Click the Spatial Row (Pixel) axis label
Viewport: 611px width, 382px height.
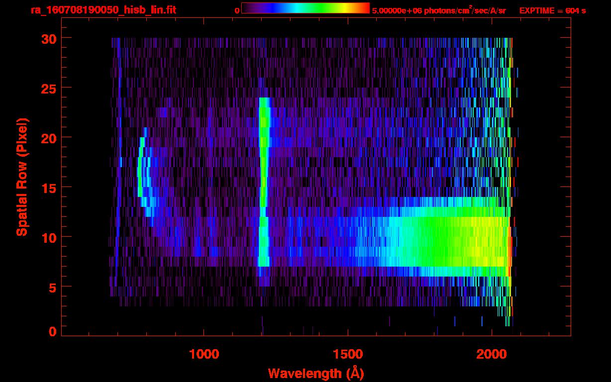tap(22, 177)
